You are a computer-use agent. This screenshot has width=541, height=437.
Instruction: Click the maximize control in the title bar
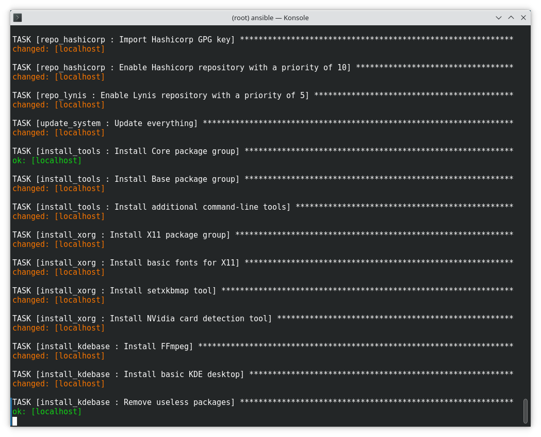[511, 18]
